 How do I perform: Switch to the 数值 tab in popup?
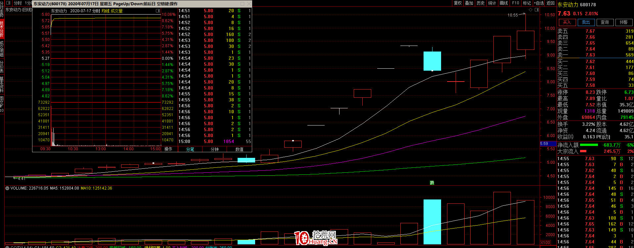239,149
